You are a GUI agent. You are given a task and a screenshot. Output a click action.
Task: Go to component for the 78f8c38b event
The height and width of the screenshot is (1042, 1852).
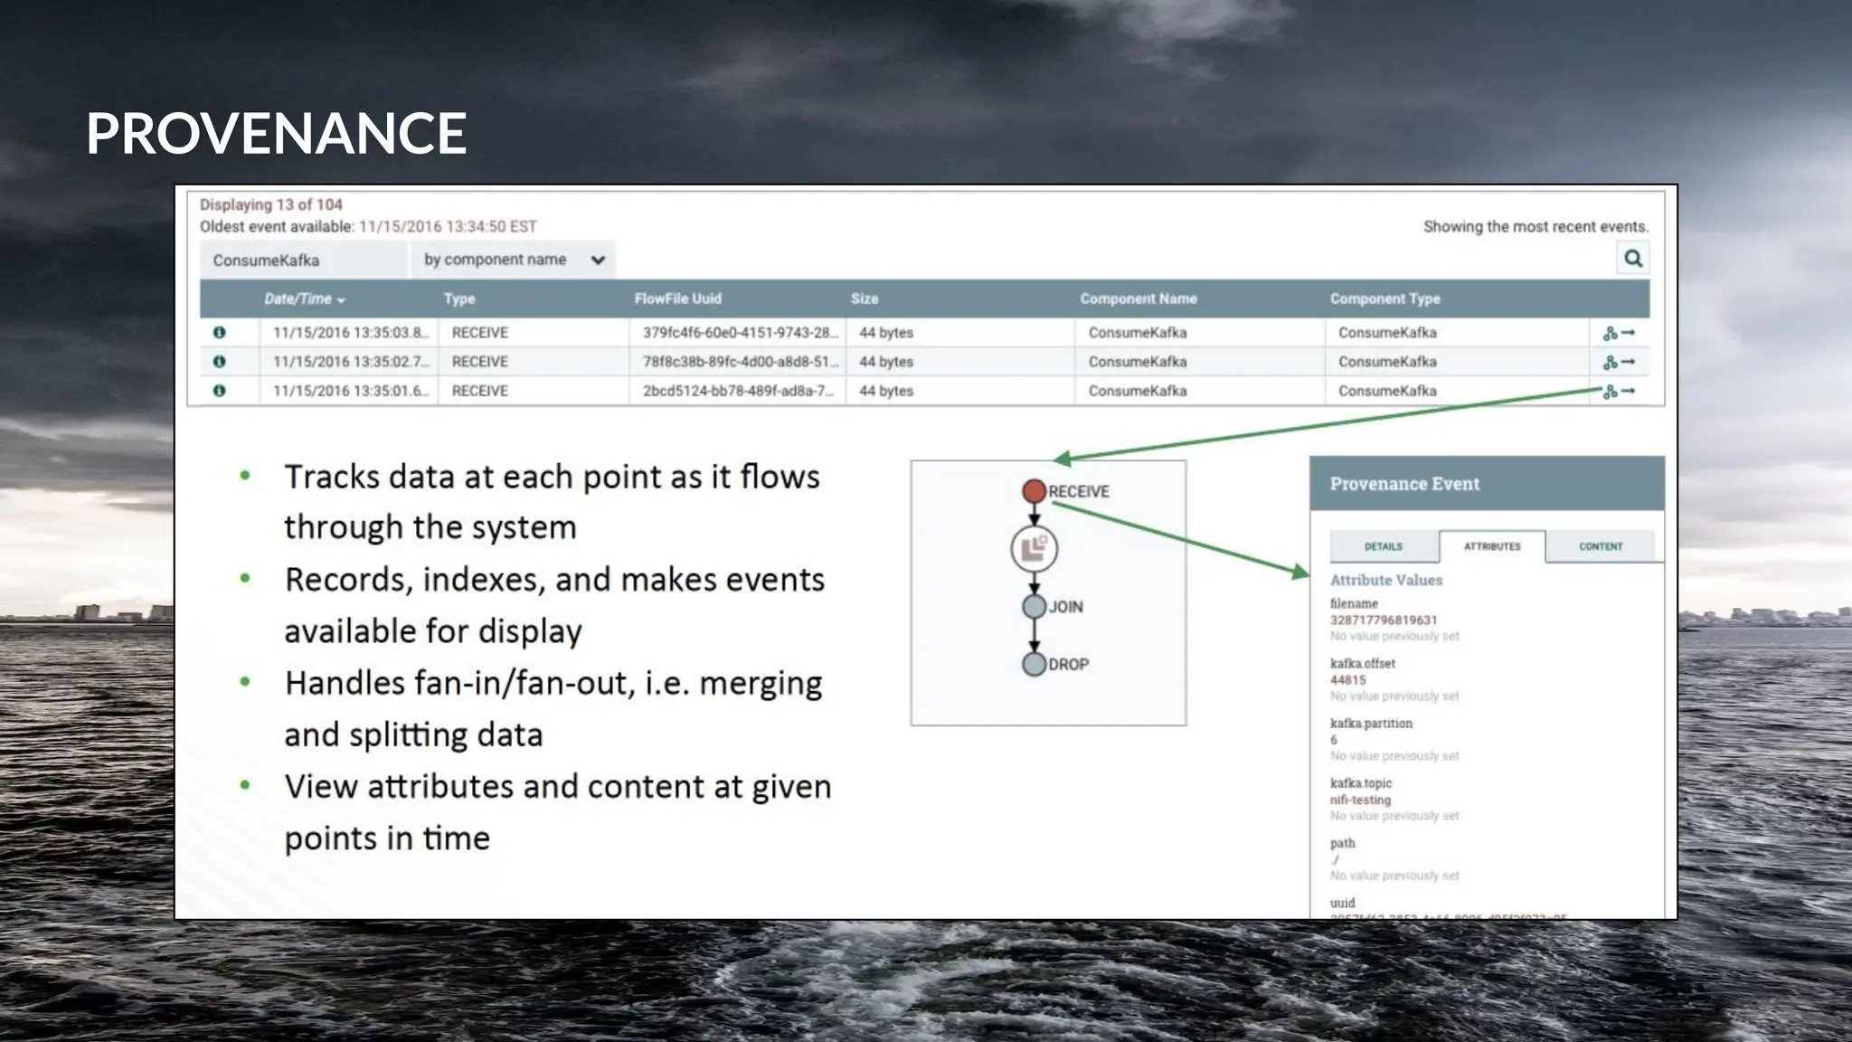click(1629, 362)
